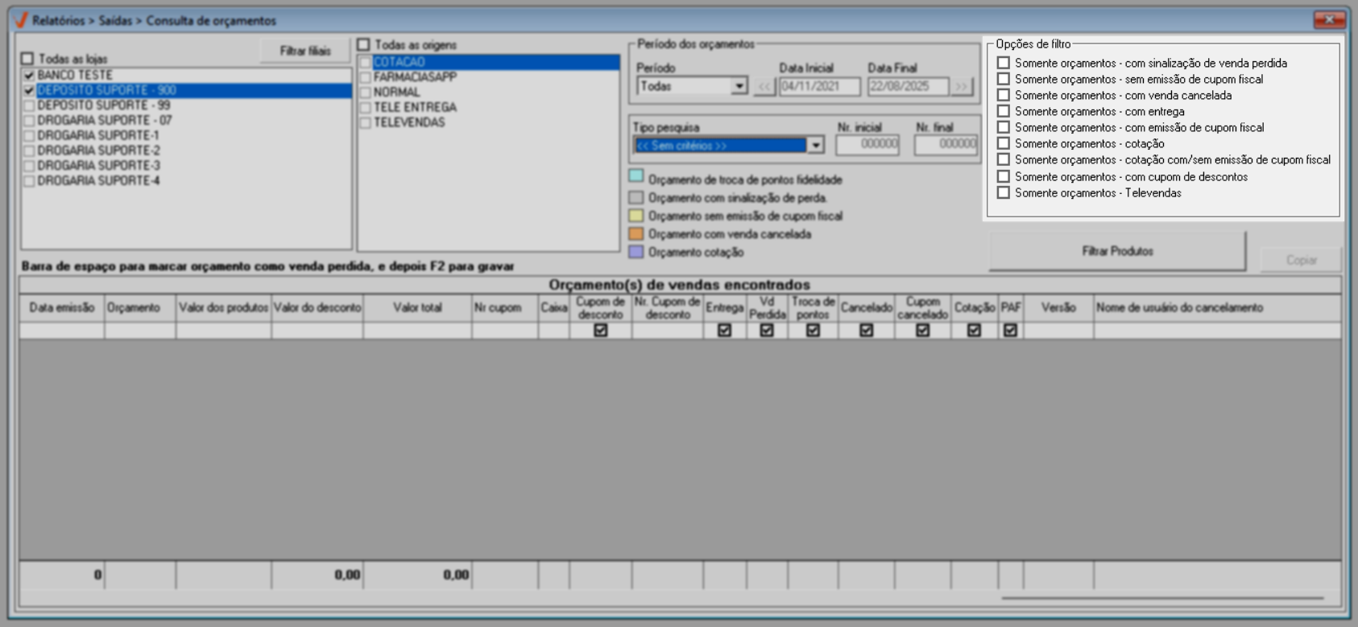
Task: Enable filter 'sem emissão de cupom fiscal'
Action: pyautogui.click(x=1004, y=79)
